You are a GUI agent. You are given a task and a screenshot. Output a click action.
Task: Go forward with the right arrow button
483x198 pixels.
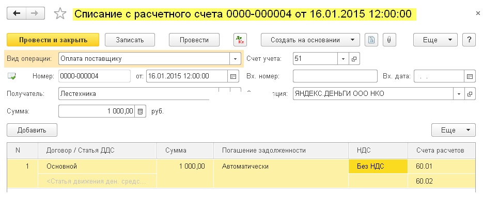tap(36, 13)
